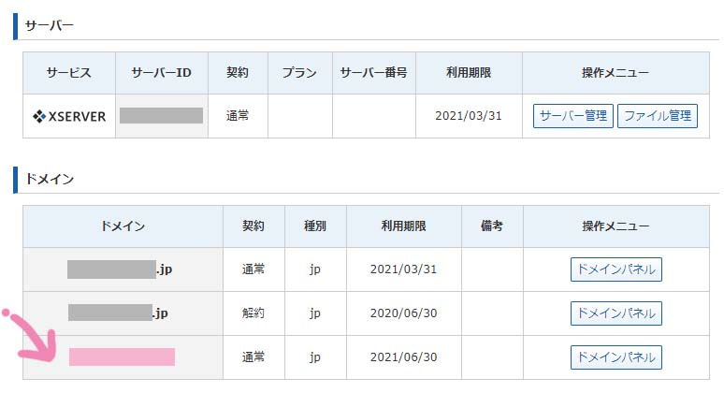This screenshot has width=724, height=393.
Task: Open ドメインパネル for domain expiring 2021/06/30
Action: 616,357
